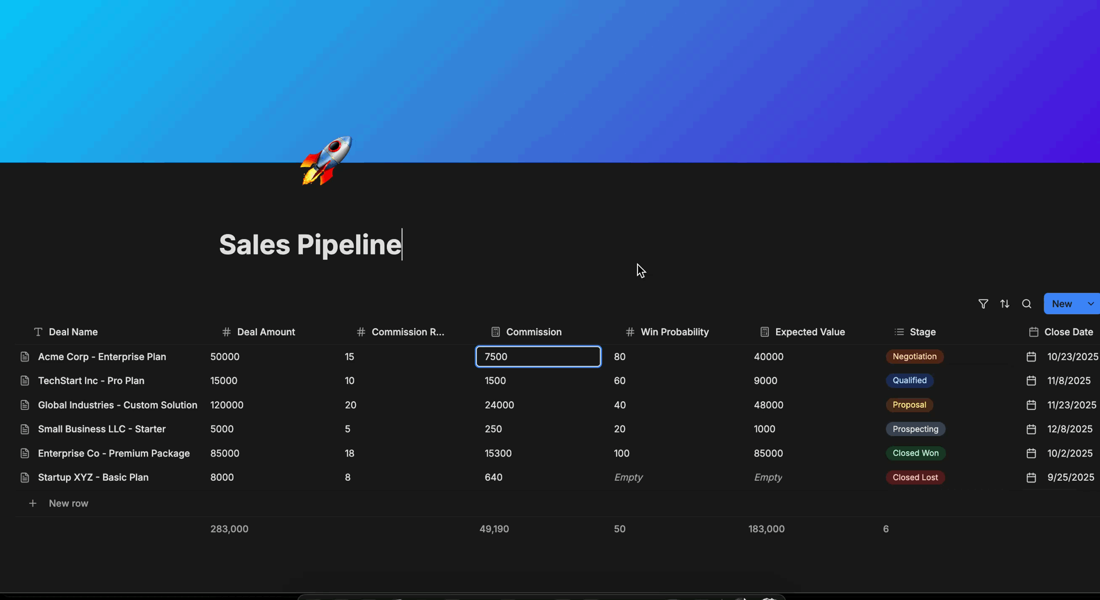1100x600 pixels.
Task: Click the Win Probability column header
Action: click(674, 332)
